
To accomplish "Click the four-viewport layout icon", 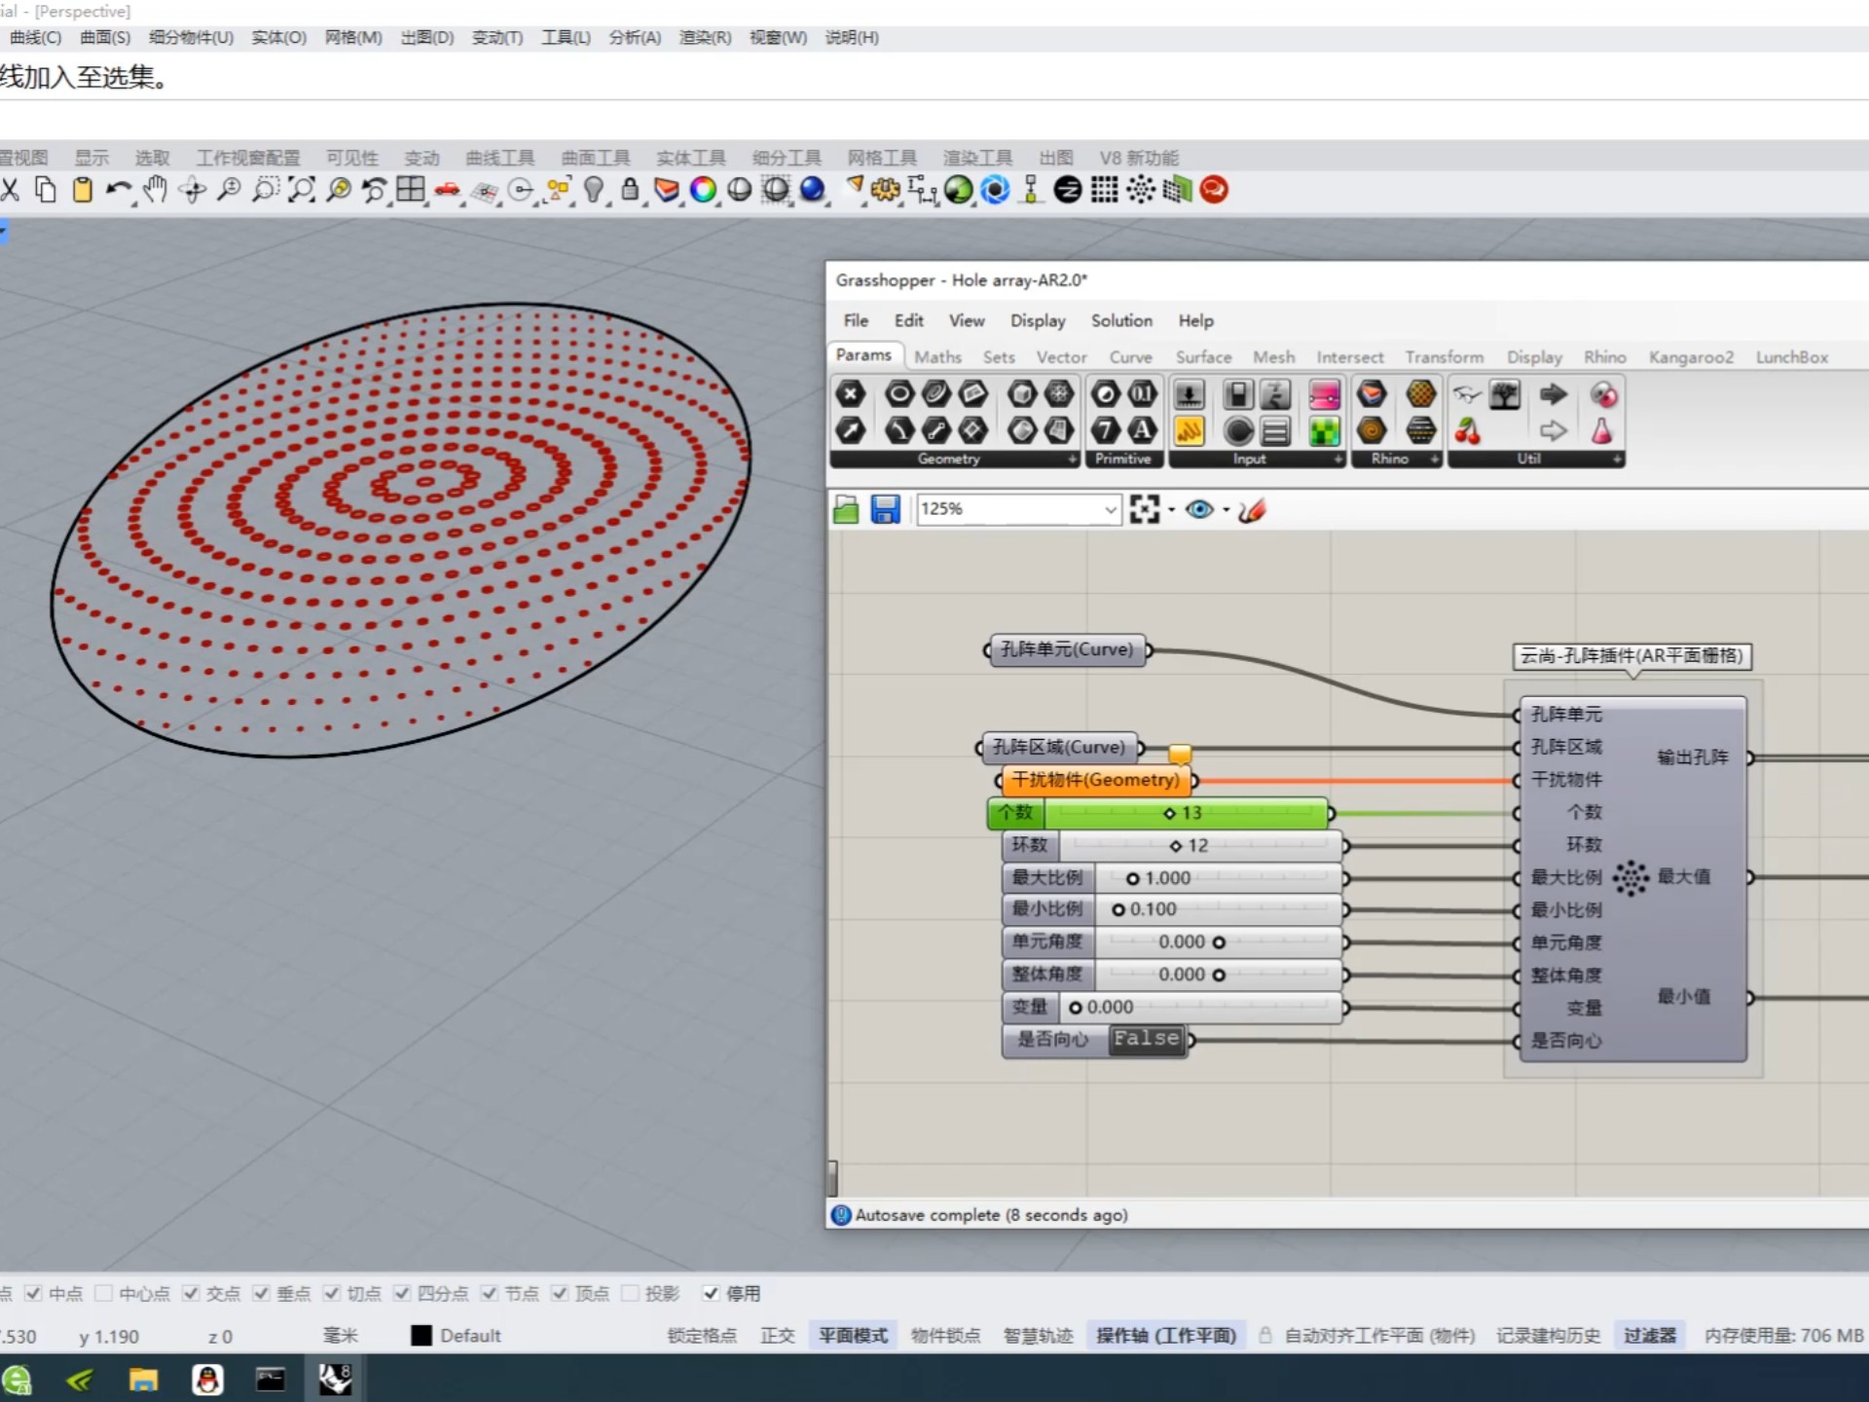I will pyautogui.click(x=411, y=190).
